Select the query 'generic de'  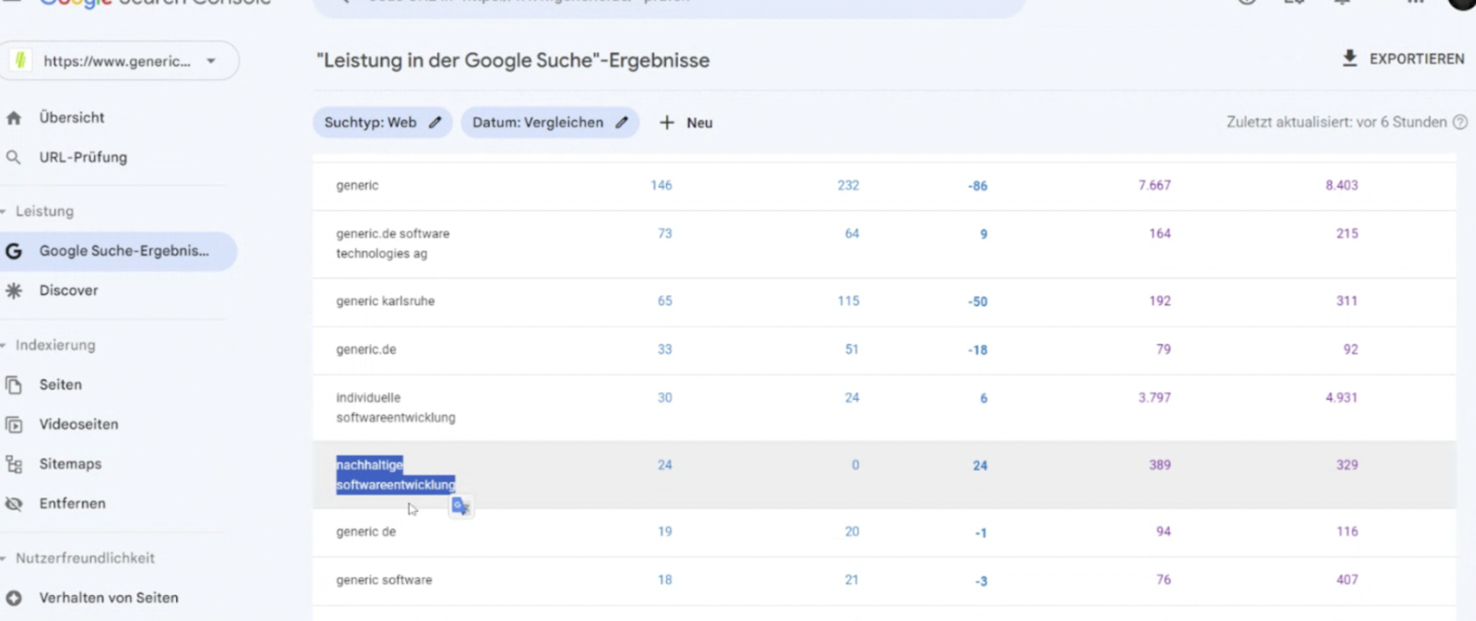[366, 531]
